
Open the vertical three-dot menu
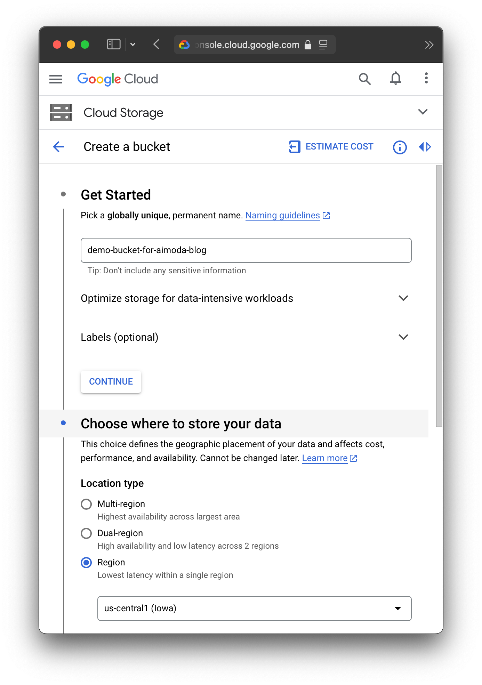pos(426,78)
